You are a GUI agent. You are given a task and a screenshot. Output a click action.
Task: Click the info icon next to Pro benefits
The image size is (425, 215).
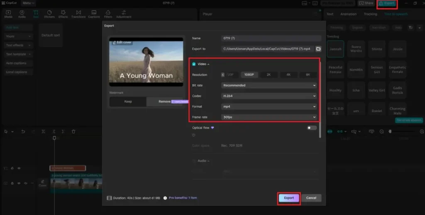165,198
